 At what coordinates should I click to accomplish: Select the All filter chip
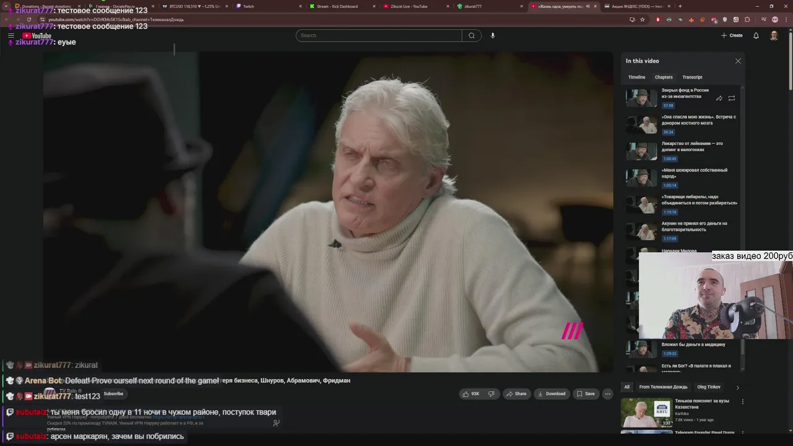coord(627,387)
